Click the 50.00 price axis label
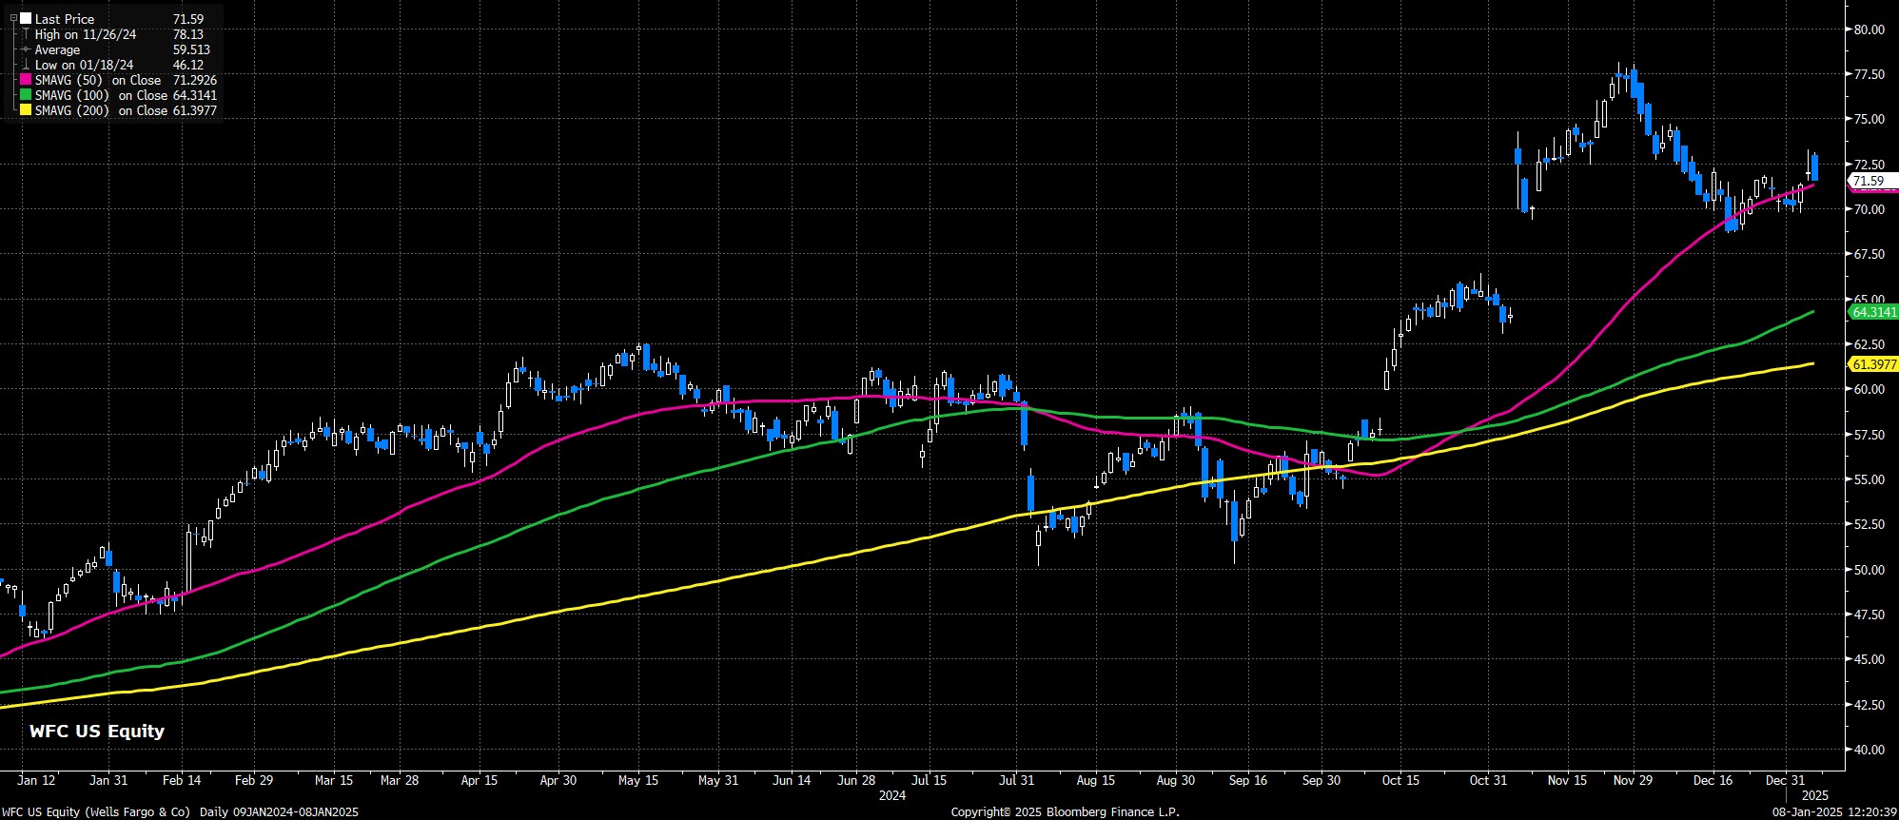Screen dimensions: 1899x820 pos(1869,570)
